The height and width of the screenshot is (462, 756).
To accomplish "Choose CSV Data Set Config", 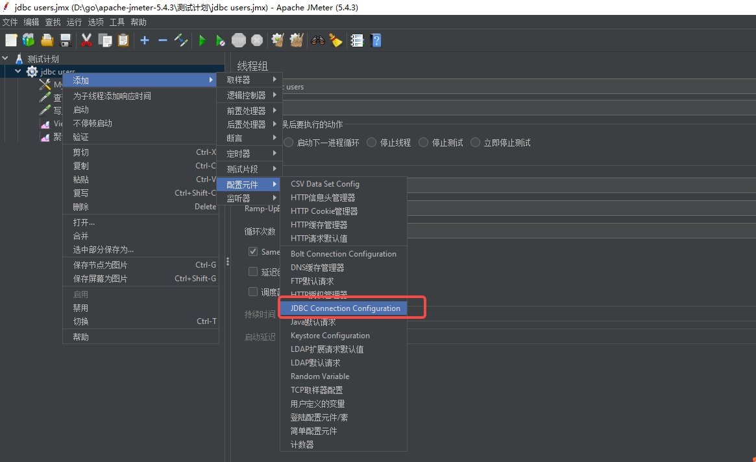I will coord(343,184).
